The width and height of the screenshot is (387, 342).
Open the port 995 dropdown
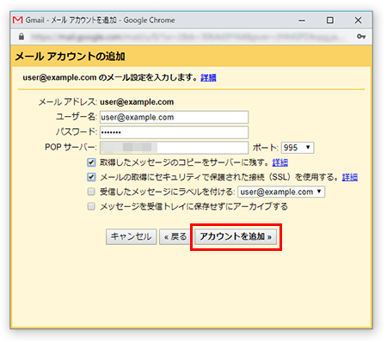click(x=298, y=148)
